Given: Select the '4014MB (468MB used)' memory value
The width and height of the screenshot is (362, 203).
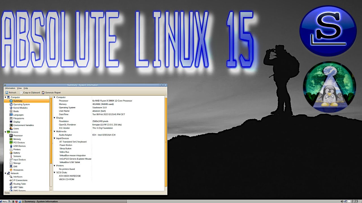Looking at the screenshot, I should [x=103, y=104].
